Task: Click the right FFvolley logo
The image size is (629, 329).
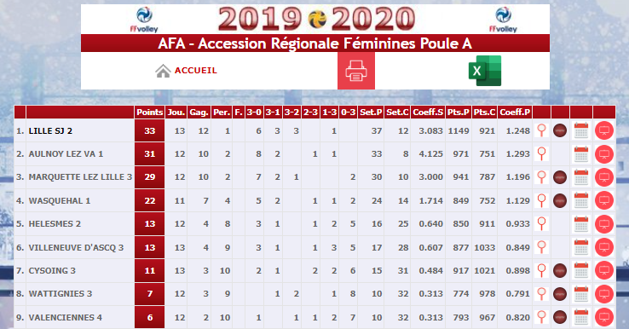Action: click(503, 20)
